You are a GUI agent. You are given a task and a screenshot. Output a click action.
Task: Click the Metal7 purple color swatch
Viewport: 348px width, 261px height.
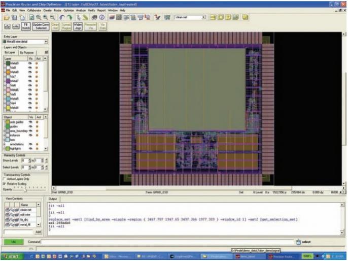(x=8, y=81)
